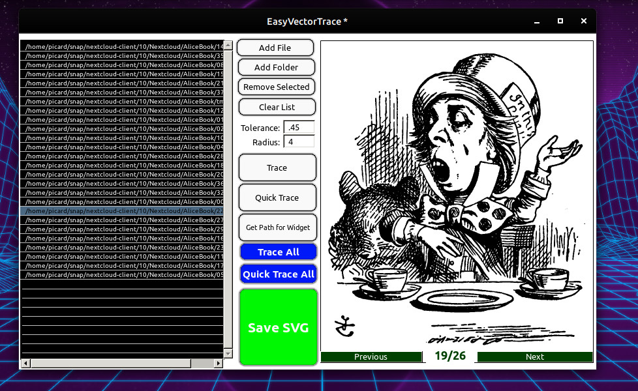Start a Trace of the image
Viewport: 638px width, 391px height.
[x=277, y=167]
